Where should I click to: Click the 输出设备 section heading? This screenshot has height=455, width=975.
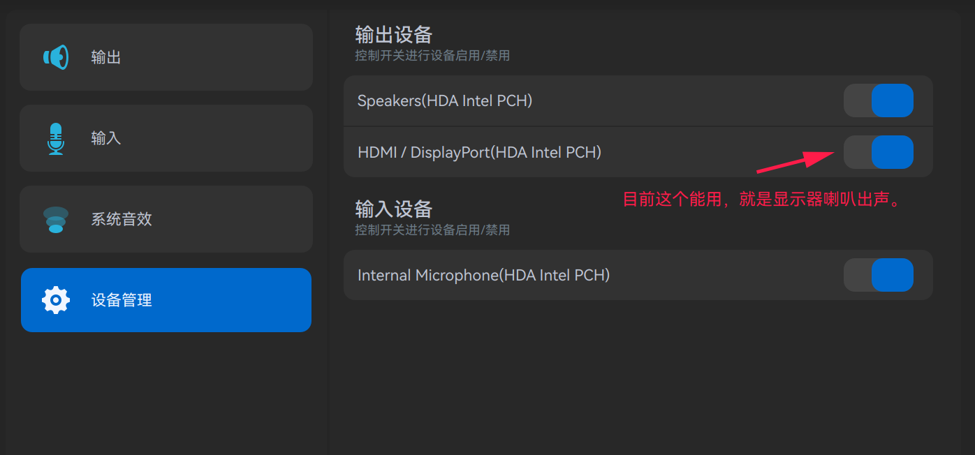(393, 33)
